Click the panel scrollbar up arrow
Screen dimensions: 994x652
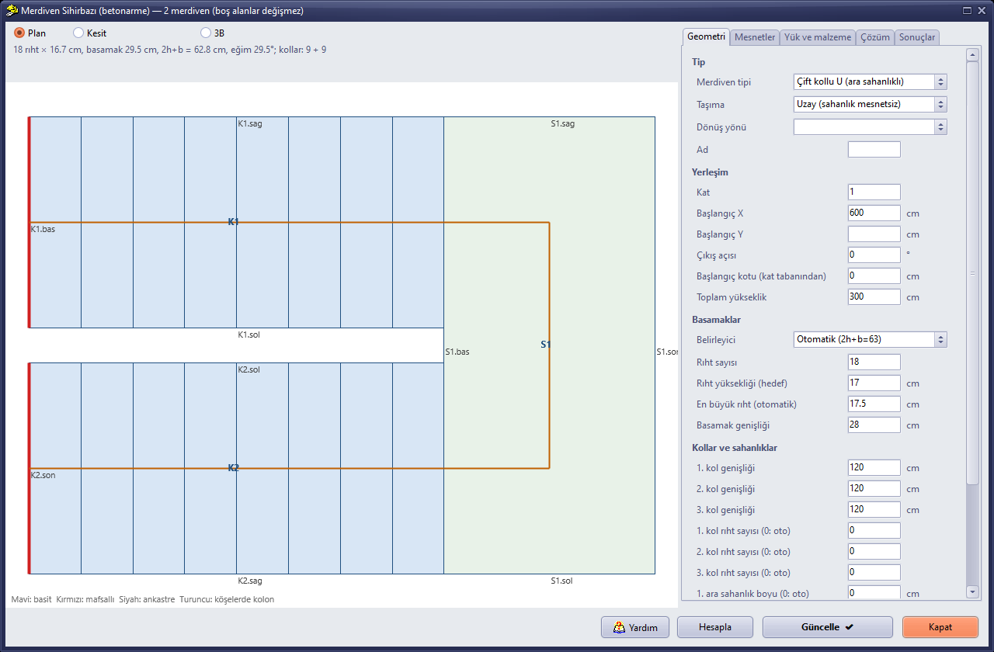coord(973,54)
